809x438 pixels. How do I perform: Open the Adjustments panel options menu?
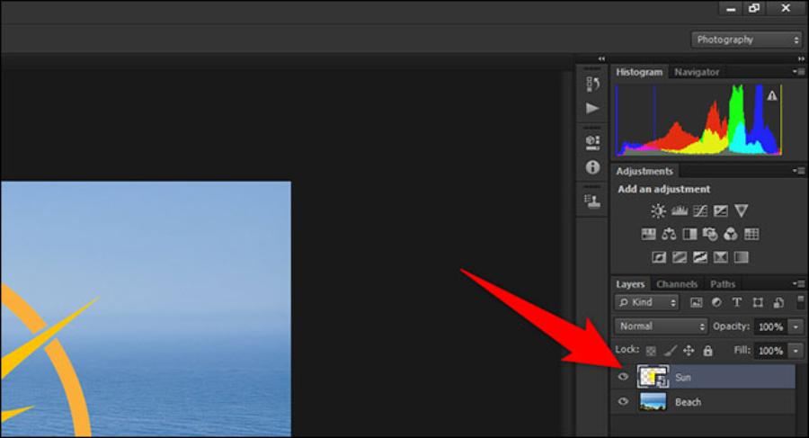[x=799, y=171]
